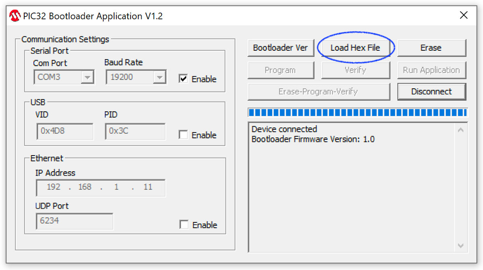483x270 pixels.
Task: Enable the Ethernet communication checkbox
Action: pos(184,225)
